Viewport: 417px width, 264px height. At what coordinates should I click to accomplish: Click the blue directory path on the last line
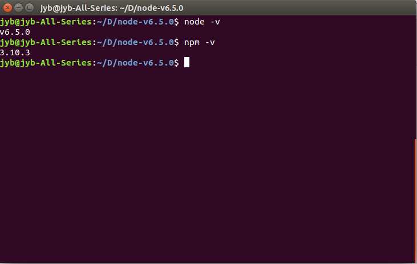point(135,63)
